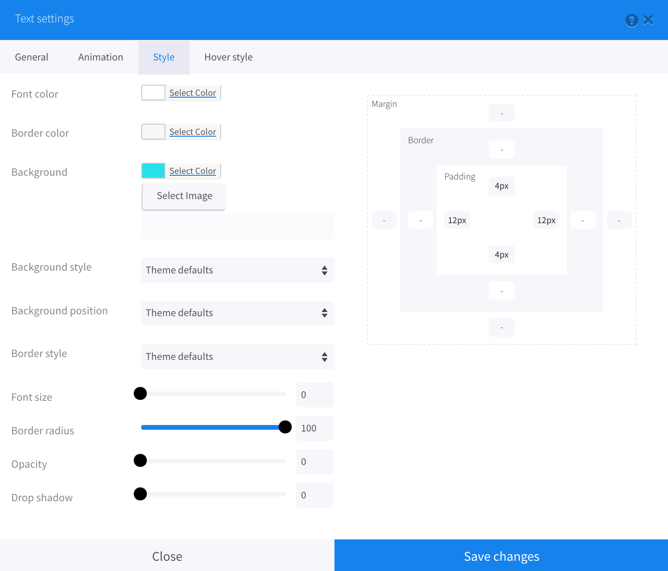Image resolution: width=668 pixels, height=571 pixels.
Task: Click the Opacity slider handle
Action: (x=140, y=460)
